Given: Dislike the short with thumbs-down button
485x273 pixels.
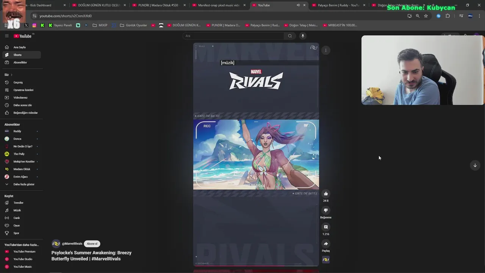Looking at the screenshot, I should (326, 210).
